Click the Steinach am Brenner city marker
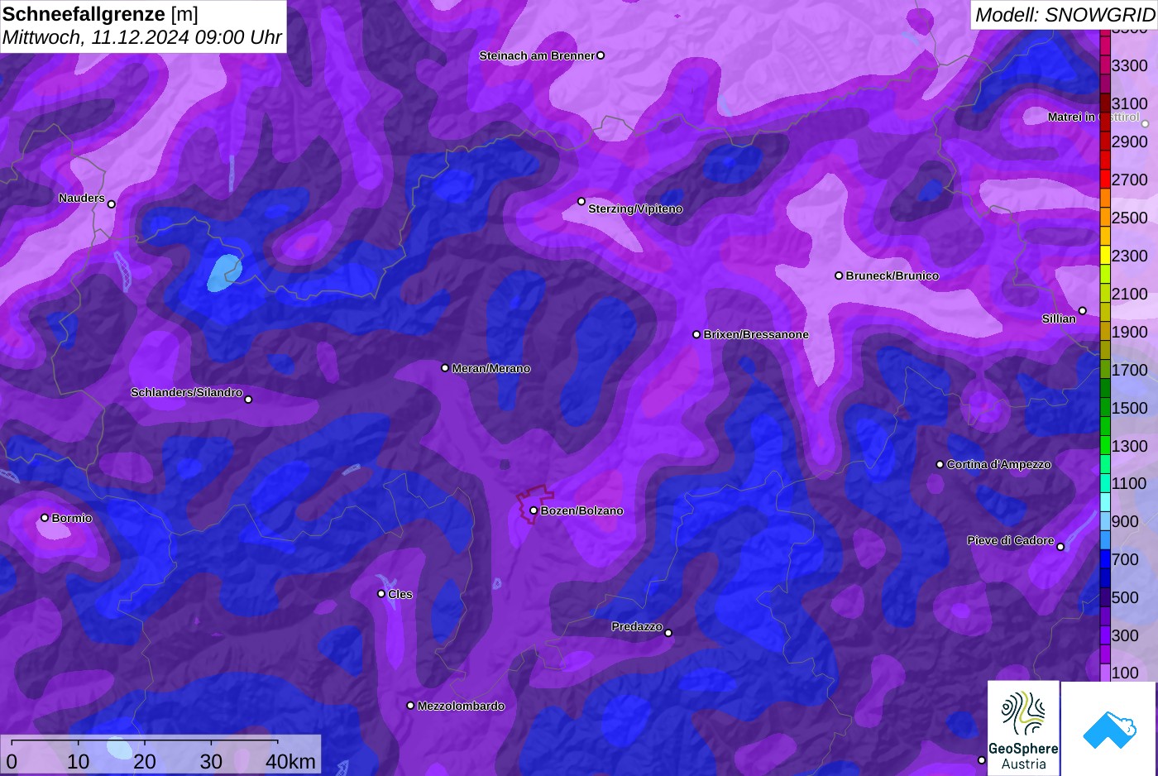This screenshot has height=776, width=1158. point(601,55)
